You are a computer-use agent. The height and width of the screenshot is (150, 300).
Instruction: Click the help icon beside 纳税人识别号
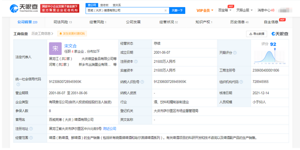[x=142, y=82]
